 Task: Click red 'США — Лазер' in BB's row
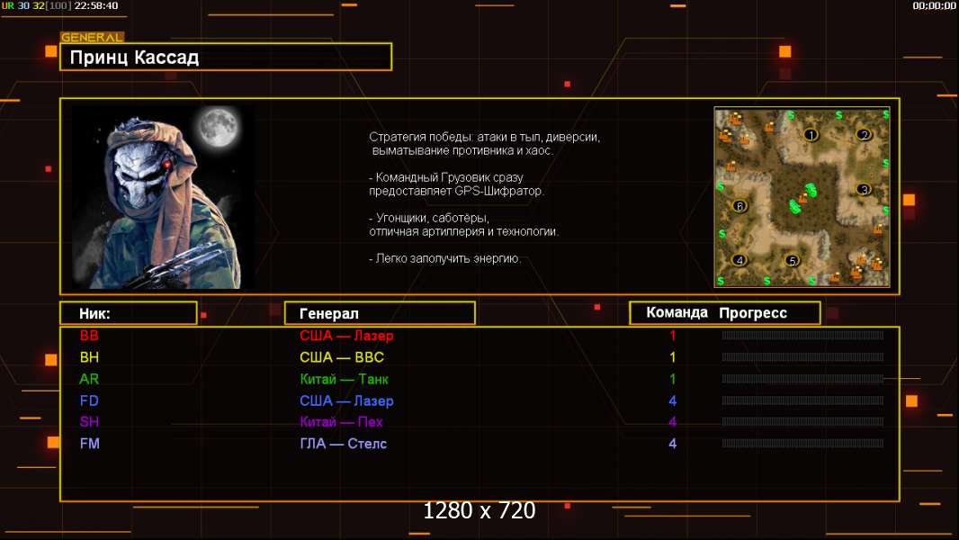pos(346,335)
